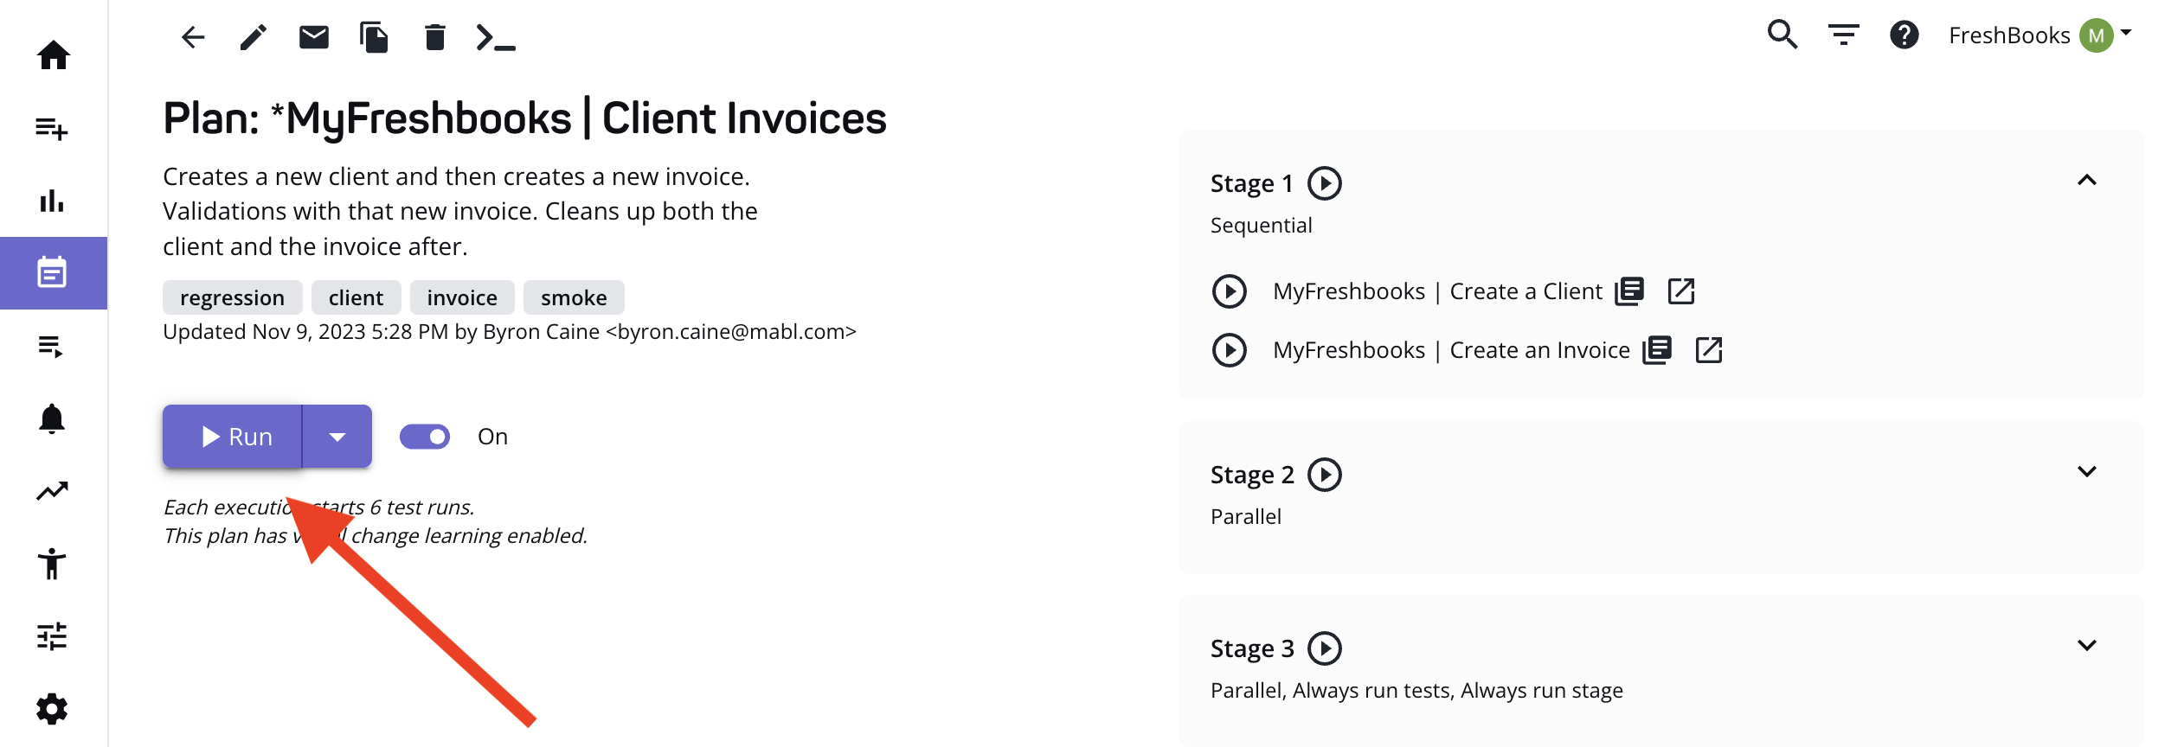Expand Stage 2 with the chevron

tap(2086, 472)
